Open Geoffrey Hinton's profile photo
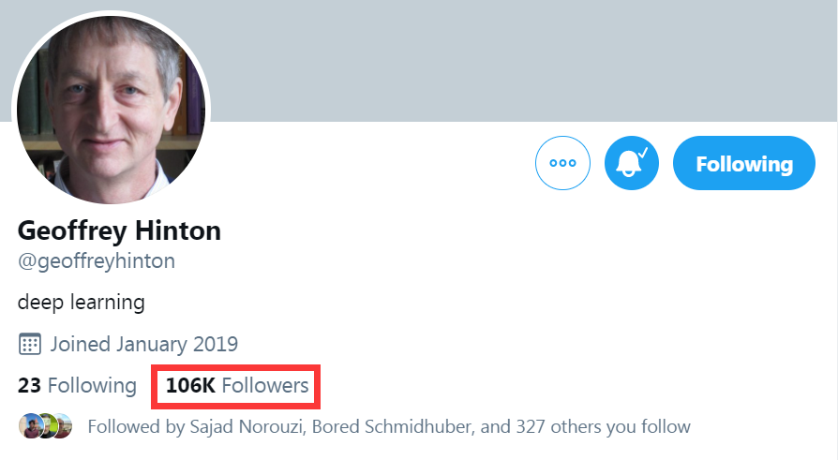 pyautogui.click(x=111, y=105)
